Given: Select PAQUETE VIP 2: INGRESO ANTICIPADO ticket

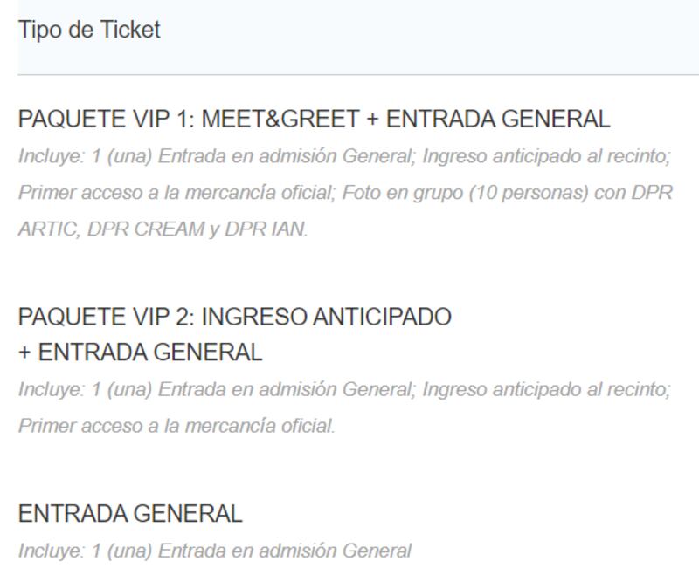Looking at the screenshot, I should 235,317.
